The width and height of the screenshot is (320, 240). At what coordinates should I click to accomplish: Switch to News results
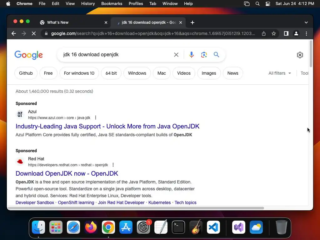(x=233, y=73)
